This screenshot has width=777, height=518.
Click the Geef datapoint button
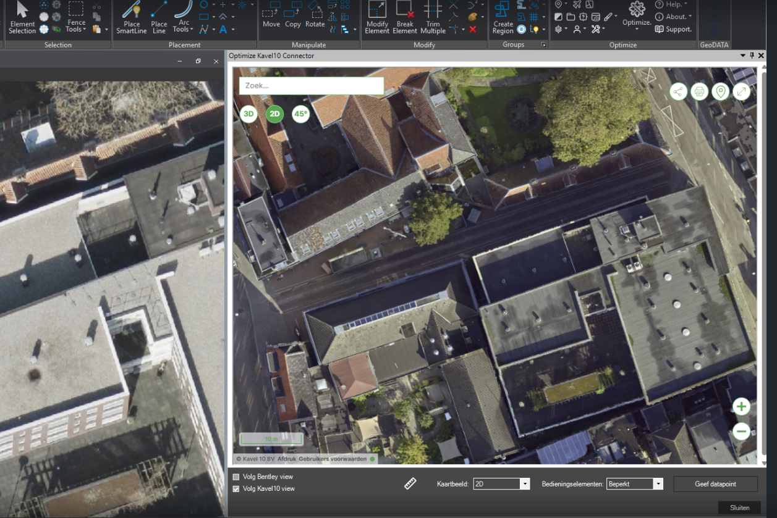pos(715,484)
